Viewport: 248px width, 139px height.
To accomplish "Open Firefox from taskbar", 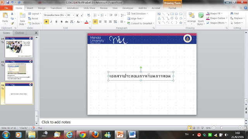I will [x=95, y=135].
